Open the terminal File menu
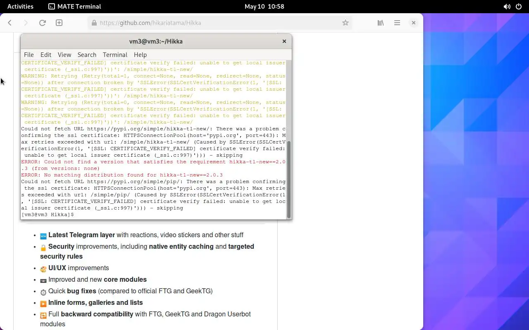 point(29,54)
